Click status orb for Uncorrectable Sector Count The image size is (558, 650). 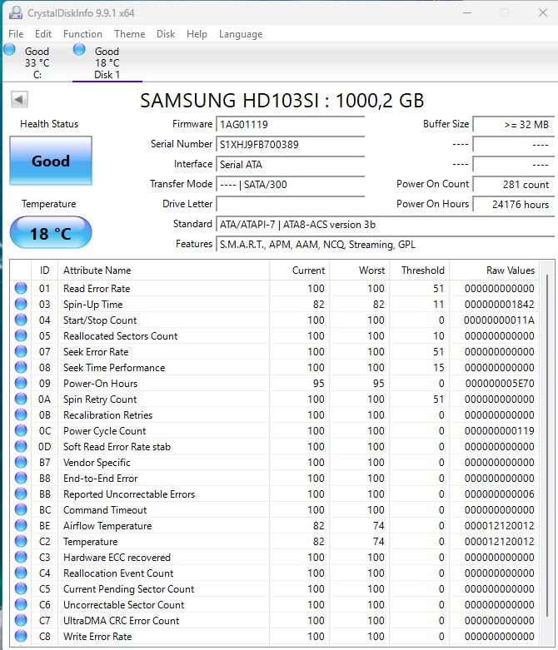(21, 604)
